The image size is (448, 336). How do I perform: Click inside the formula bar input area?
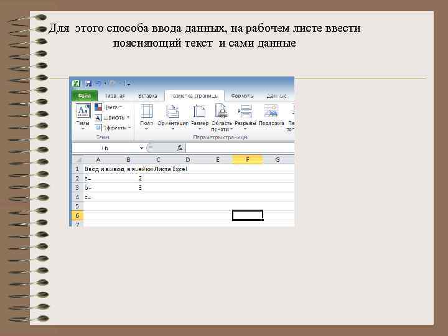[240, 148]
